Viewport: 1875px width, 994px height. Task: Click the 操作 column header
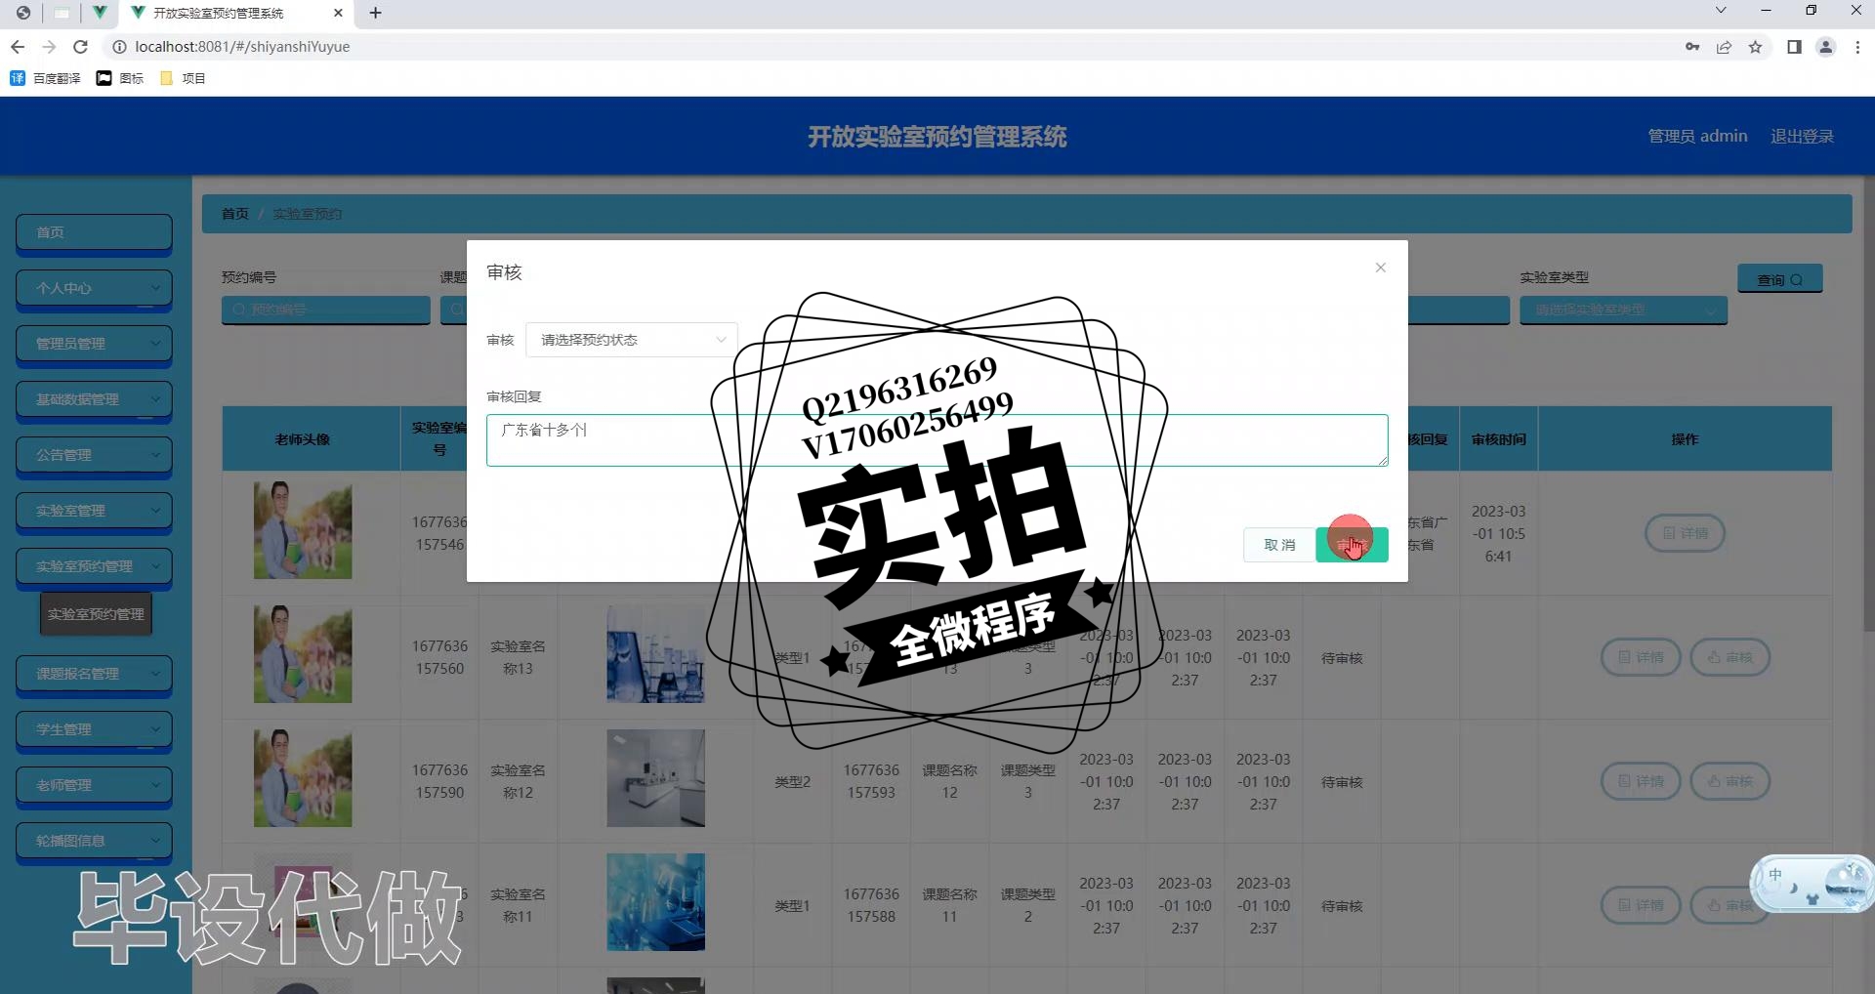click(1685, 439)
